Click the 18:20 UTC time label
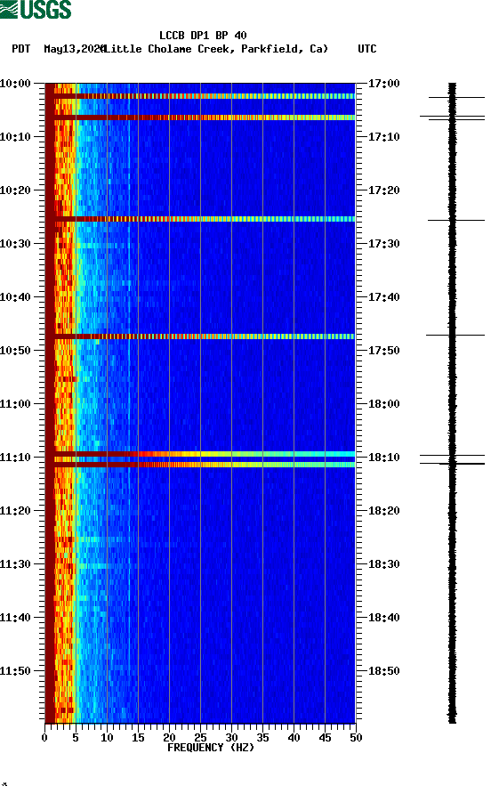Viewport: 491px width, 794px height. [x=383, y=511]
